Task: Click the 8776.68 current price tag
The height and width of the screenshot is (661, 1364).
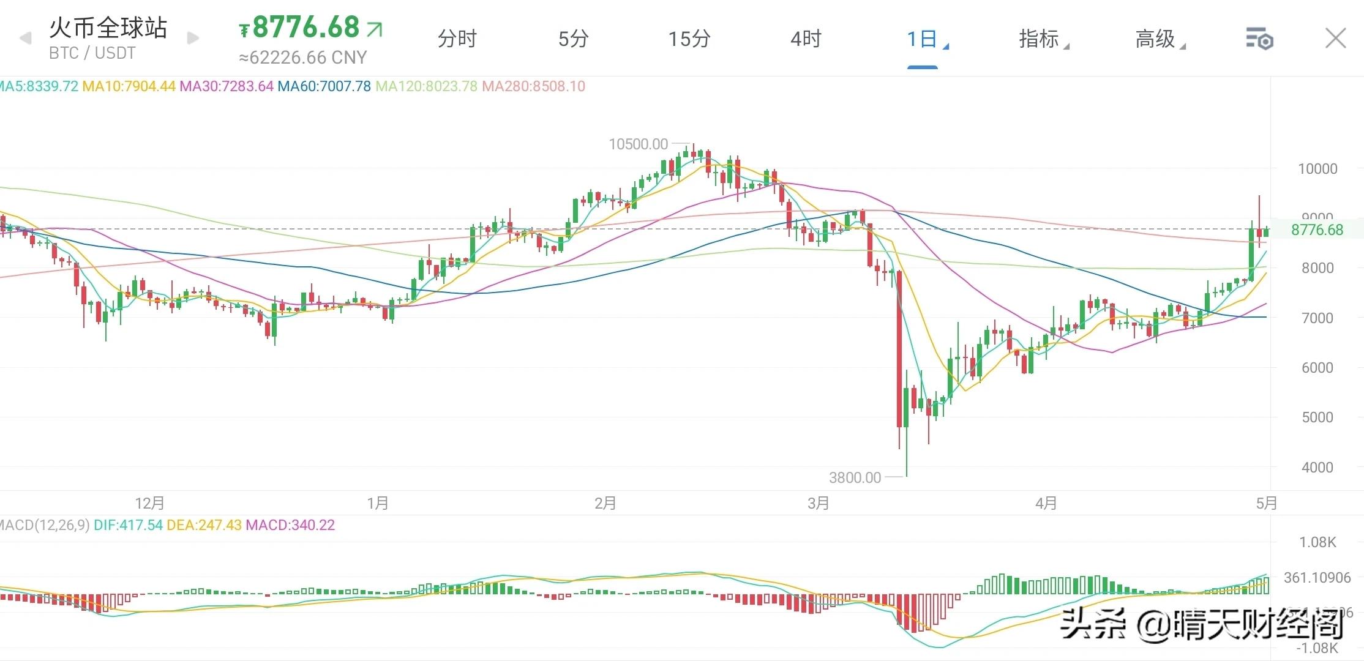Action: point(1316,230)
